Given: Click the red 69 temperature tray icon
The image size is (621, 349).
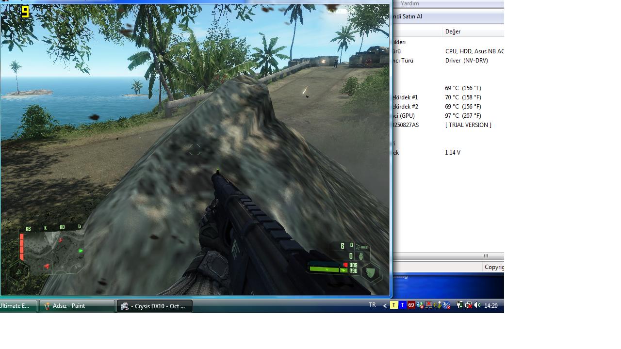Looking at the screenshot, I should [x=411, y=305].
